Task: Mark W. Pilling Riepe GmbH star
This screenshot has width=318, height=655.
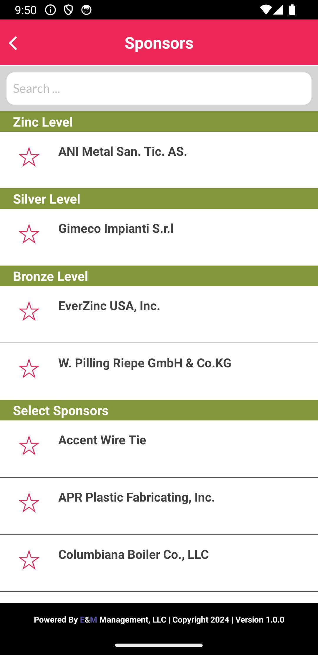Action: coord(29,368)
